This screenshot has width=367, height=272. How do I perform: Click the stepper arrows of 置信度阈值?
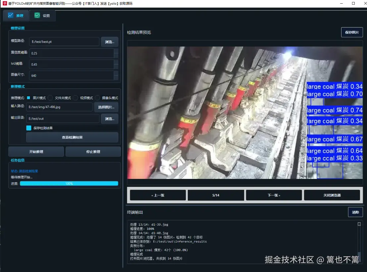coord(116,53)
